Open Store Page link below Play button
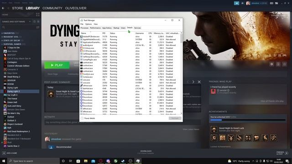The height and width of the screenshot is (164, 292). [x=53, y=74]
